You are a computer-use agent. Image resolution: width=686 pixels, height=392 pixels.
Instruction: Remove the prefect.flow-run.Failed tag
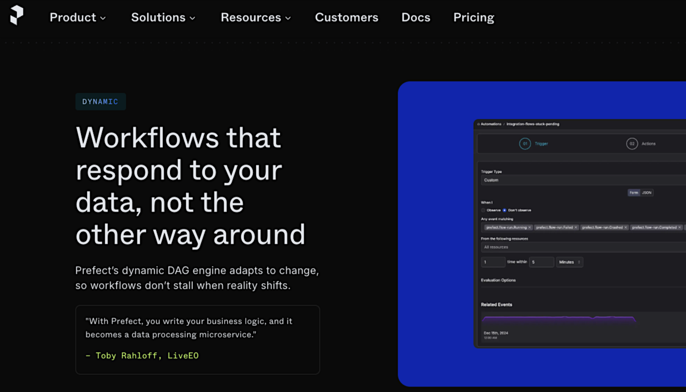576,228
